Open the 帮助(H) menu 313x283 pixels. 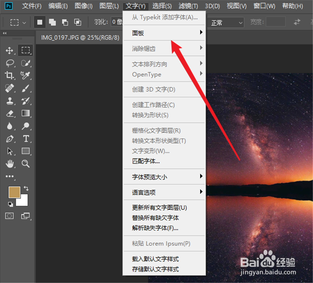click(x=292, y=6)
